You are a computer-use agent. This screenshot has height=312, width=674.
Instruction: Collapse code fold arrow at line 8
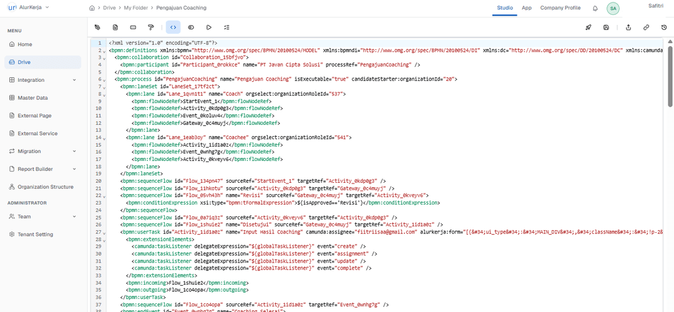coord(104,94)
